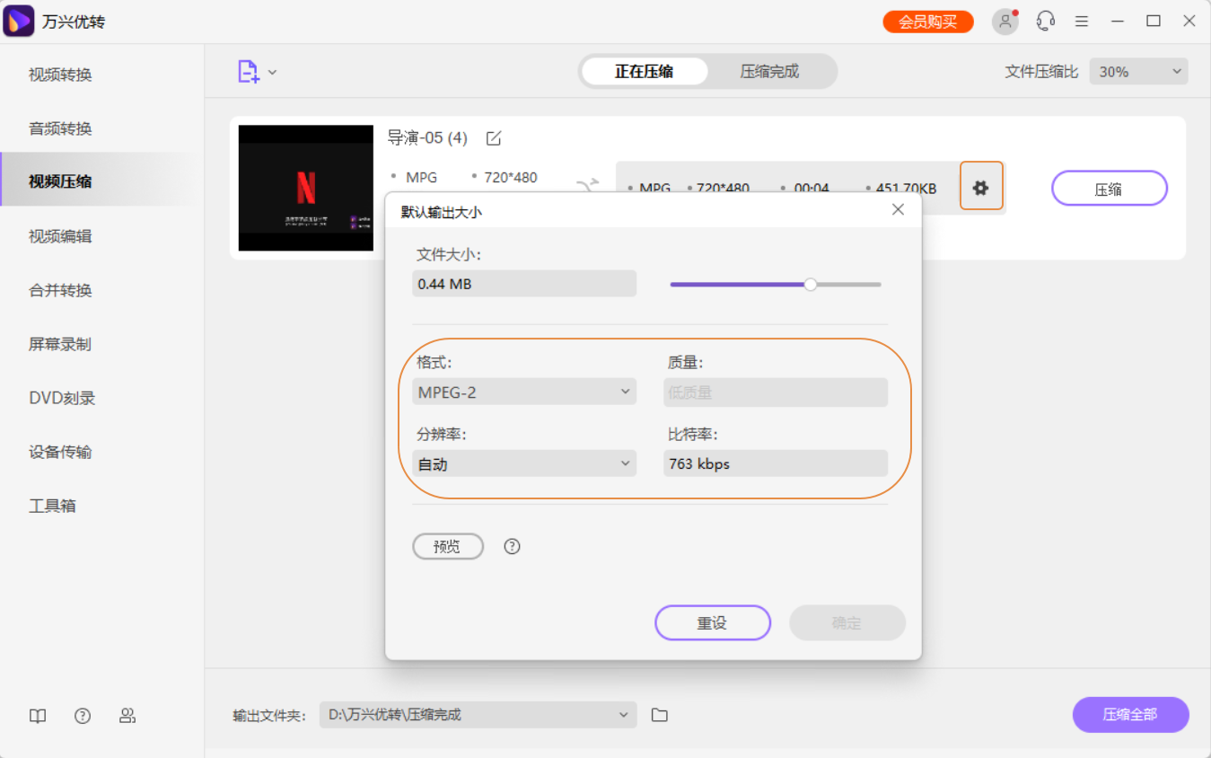This screenshot has height=758, width=1211.
Task: Click the 重设 reset button
Action: [x=713, y=622]
